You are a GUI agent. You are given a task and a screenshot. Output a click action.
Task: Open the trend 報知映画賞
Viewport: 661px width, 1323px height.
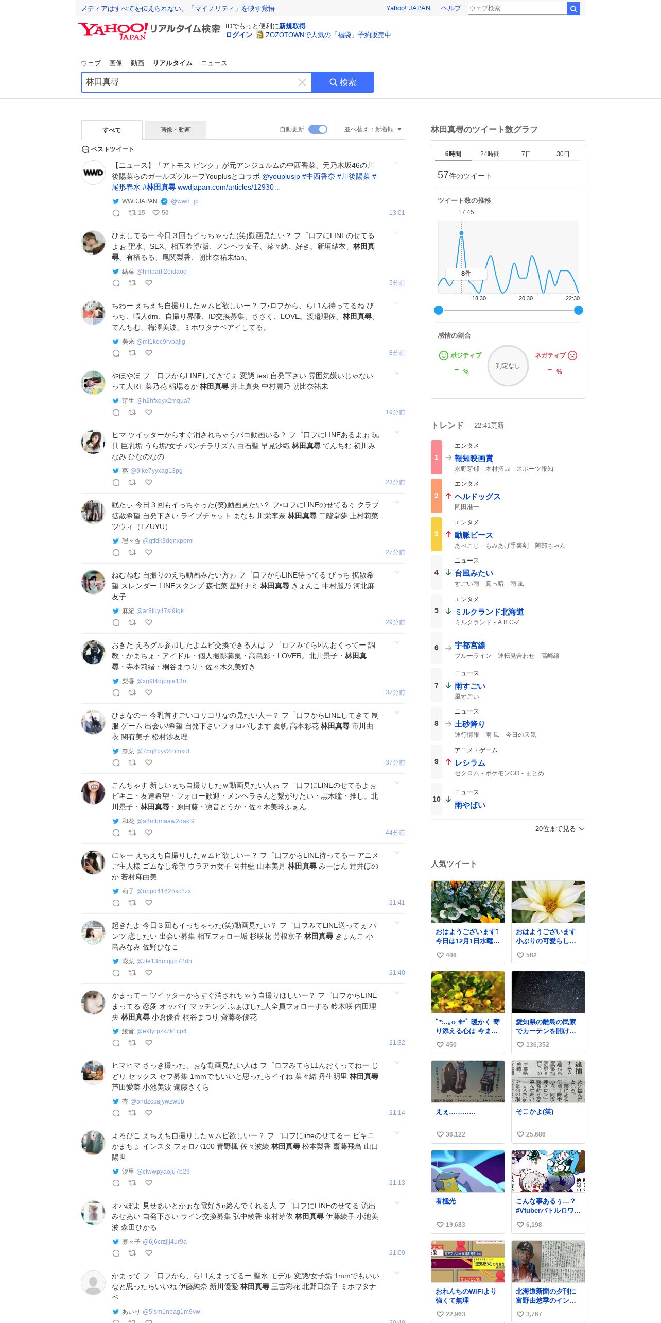(x=474, y=458)
